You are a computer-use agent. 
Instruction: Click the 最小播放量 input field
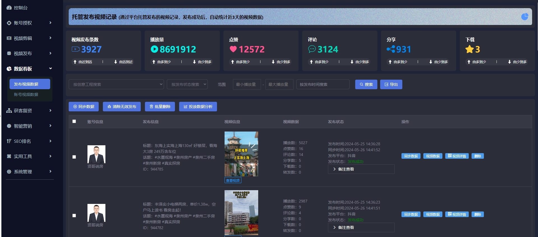click(246, 84)
